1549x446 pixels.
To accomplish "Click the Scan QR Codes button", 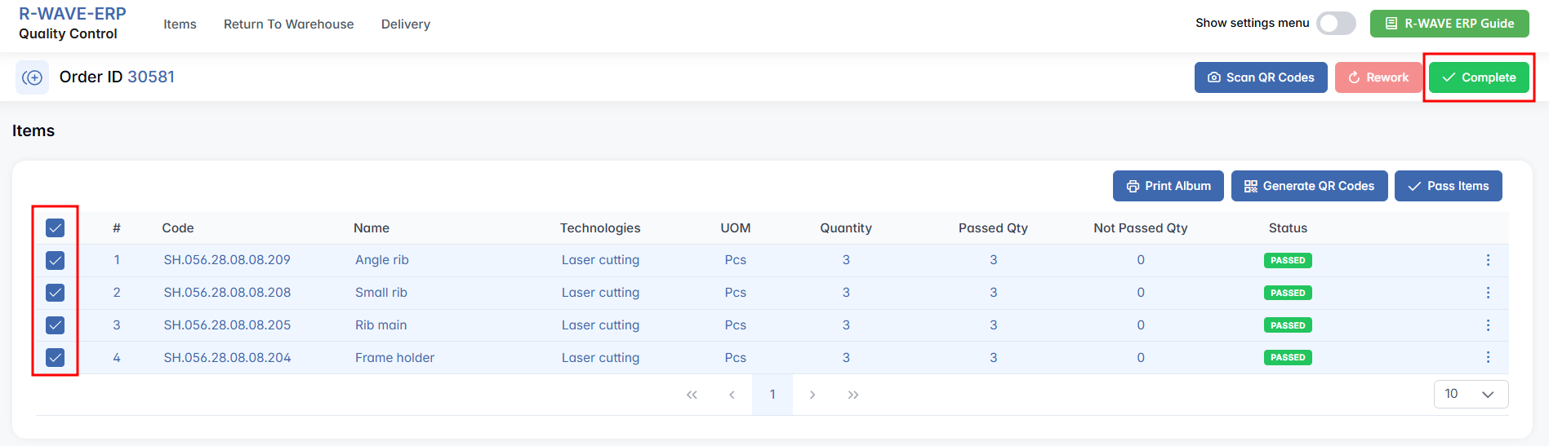I will click(1260, 77).
